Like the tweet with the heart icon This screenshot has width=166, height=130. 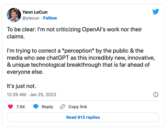(10, 107)
